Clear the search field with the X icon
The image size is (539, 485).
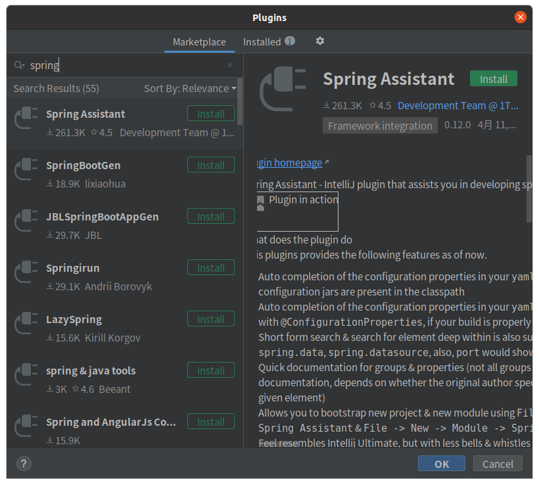click(230, 65)
